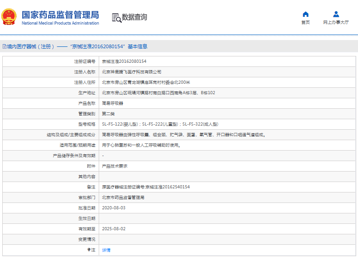
Task: Click the 产品技术要求 attachment text
Action: point(115,166)
